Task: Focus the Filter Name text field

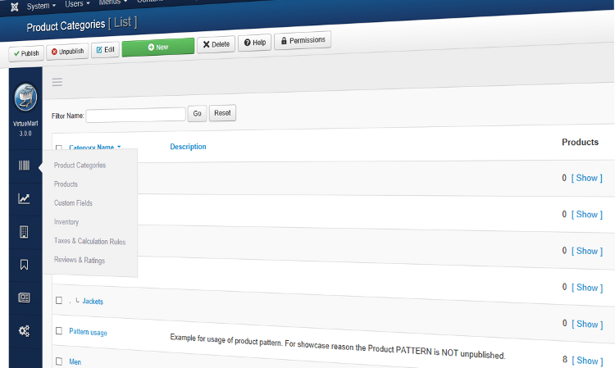Action: click(135, 115)
